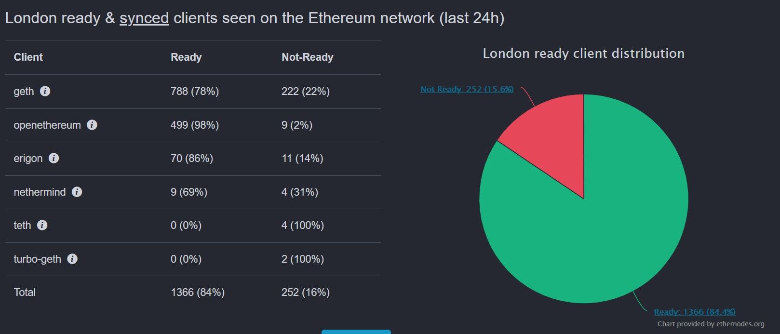
Task: Click the "London ready client distribution" chart title
Action: coord(583,53)
